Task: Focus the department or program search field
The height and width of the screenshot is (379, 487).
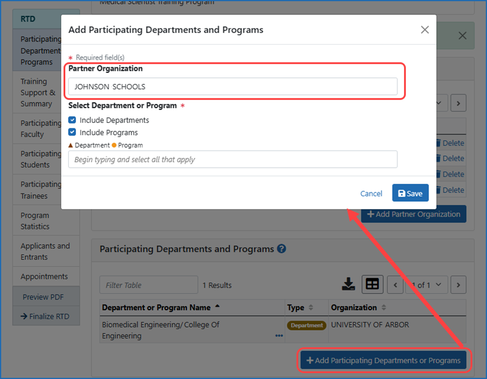Action: [233, 159]
